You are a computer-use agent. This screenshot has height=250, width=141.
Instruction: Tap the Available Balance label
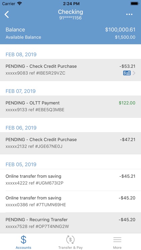pos(23,37)
